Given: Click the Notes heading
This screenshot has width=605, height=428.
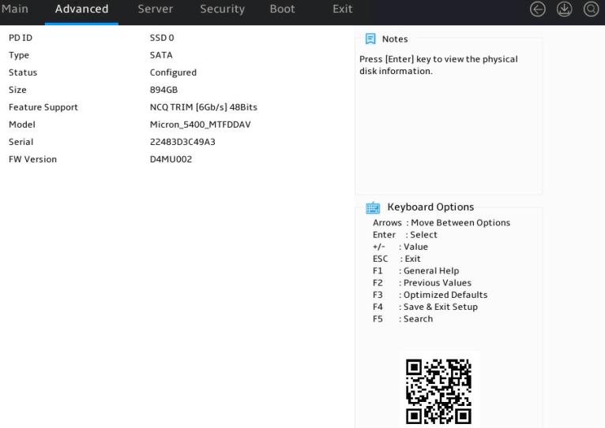Looking at the screenshot, I should pos(395,39).
